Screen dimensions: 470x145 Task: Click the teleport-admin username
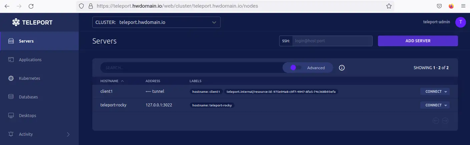[436, 22]
